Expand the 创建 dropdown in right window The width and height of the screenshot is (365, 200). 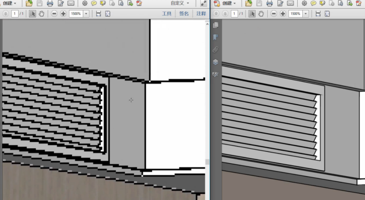point(229,3)
